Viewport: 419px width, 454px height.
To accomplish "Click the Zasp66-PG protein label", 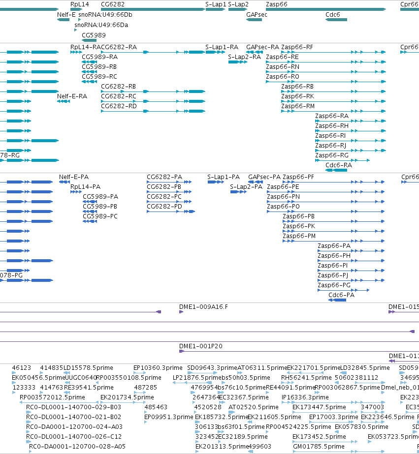I will coord(334,285).
